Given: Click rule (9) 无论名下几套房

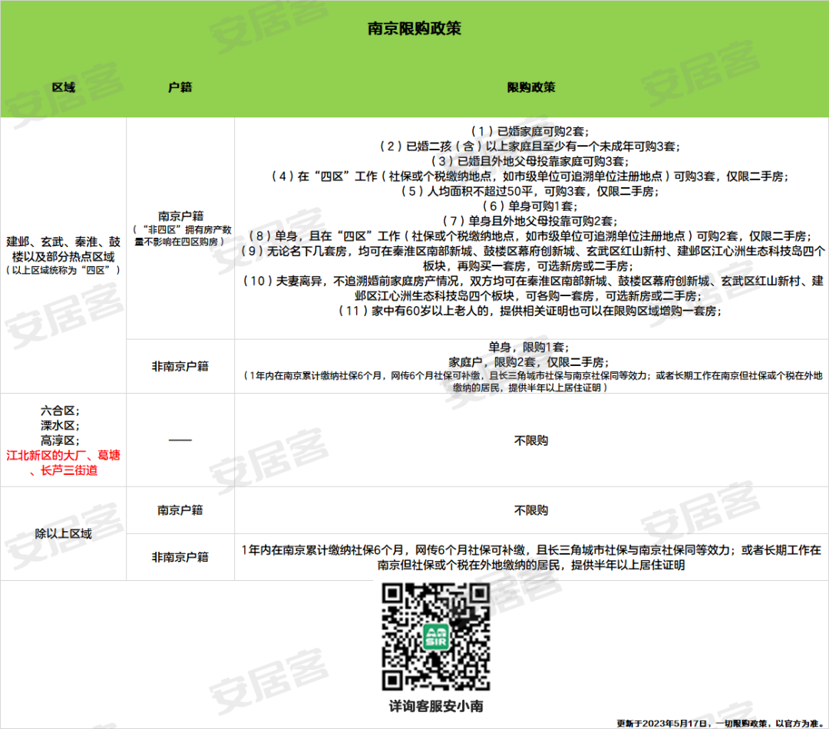Looking at the screenshot, I should pyautogui.click(x=531, y=259).
